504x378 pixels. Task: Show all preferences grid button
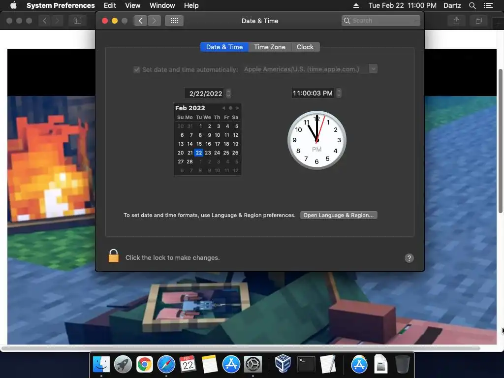click(174, 21)
